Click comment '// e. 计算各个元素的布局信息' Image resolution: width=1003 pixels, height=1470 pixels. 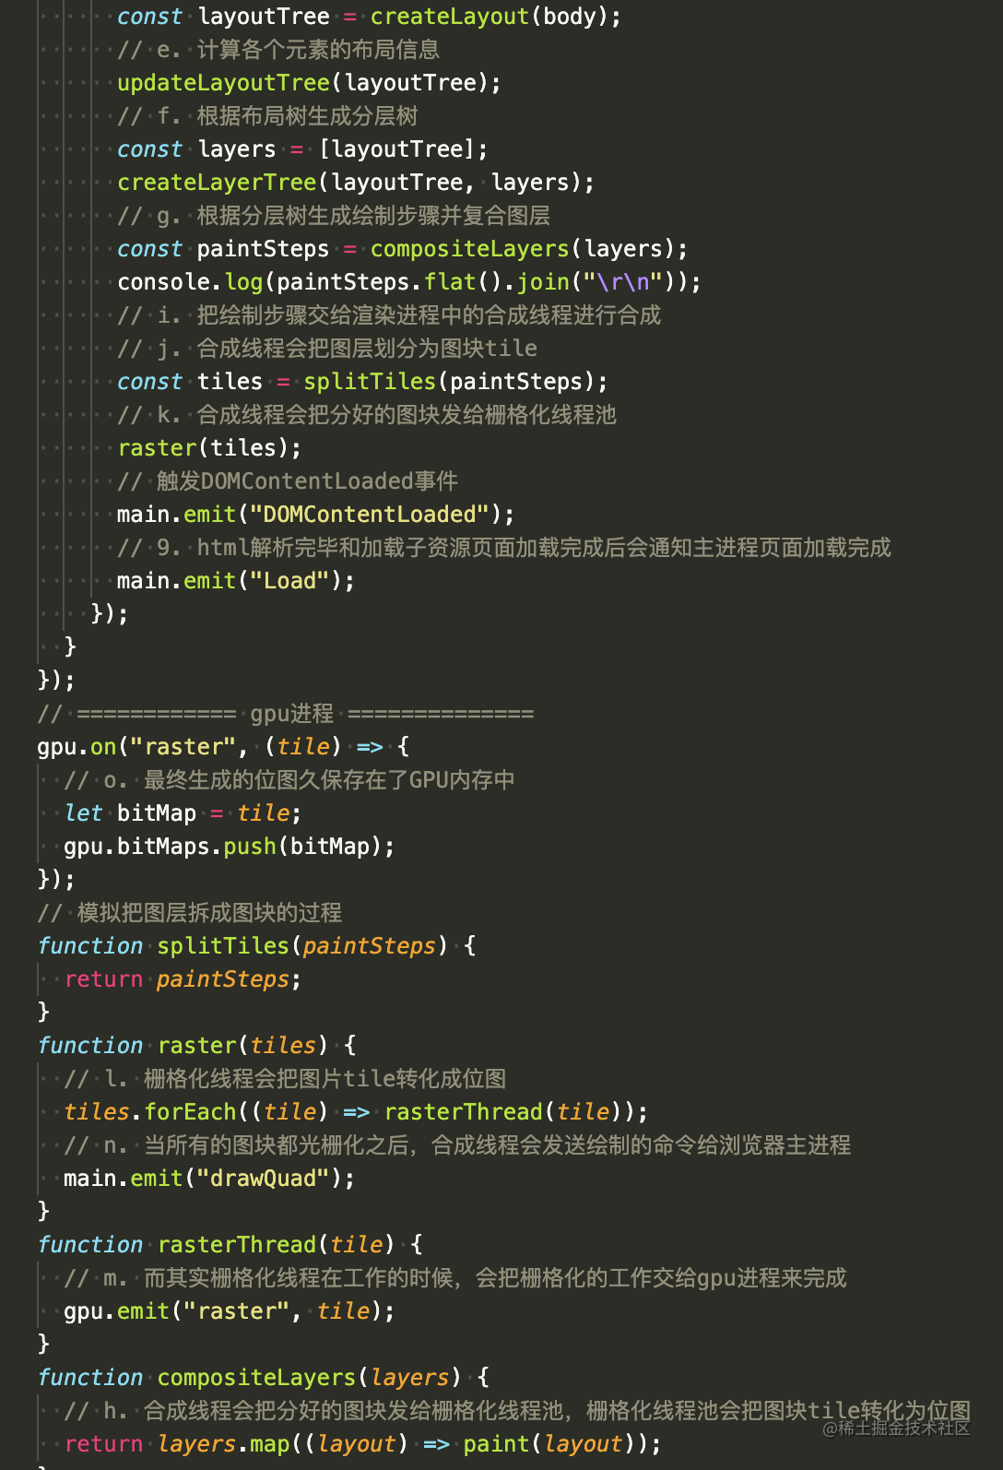(x=278, y=50)
